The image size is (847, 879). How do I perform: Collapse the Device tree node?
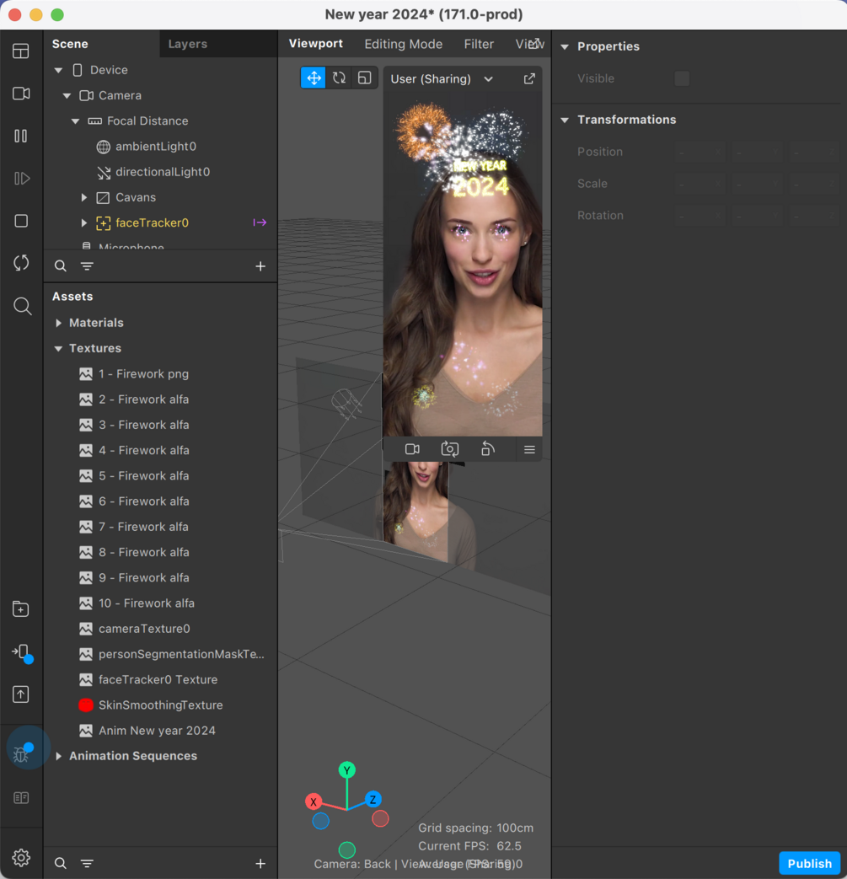[58, 70]
